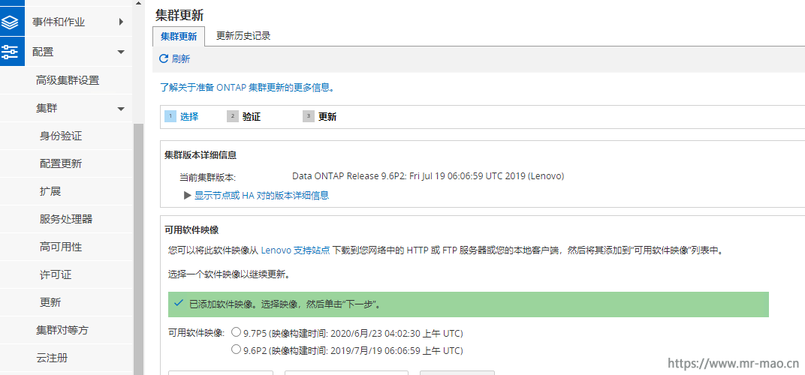Image resolution: width=805 pixels, height=375 pixels.
Task: Open the Events and Jobs layers icon
Action: pos(11,22)
